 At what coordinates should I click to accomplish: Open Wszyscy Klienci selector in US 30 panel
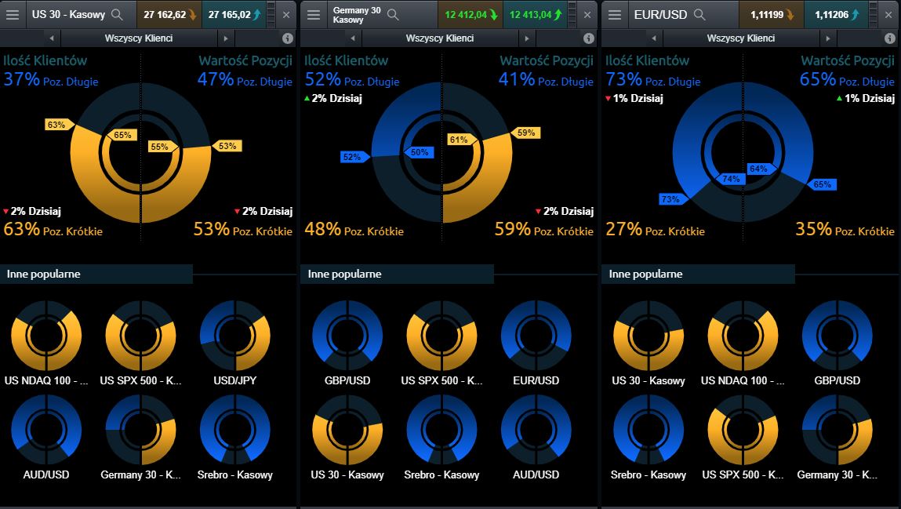(138, 38)
